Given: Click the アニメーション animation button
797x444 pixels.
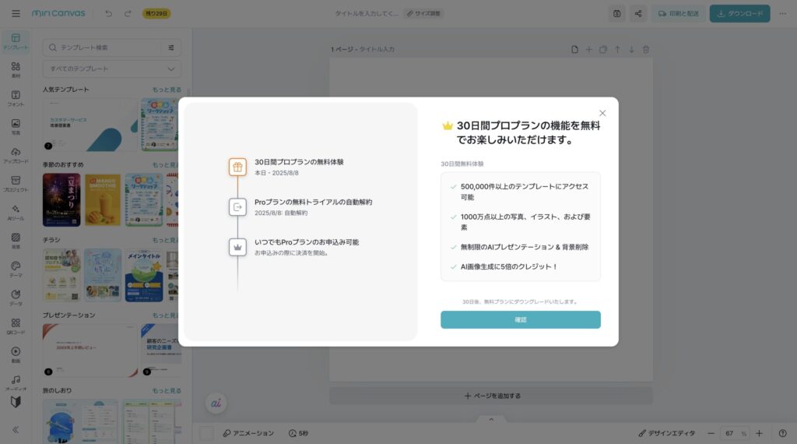Looking at the screenshot, I should [x=248, y=433].
